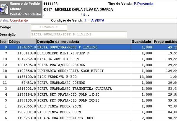The height and width of the screenshot is (121, 177).
Task: Click the quantity 13,000 for PICK VERDE
Action: pyautogui.click(x=146, y=77)
